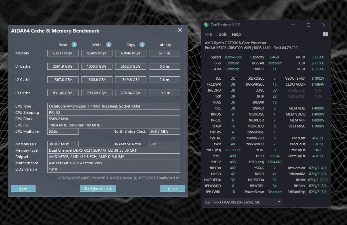Click the CPU Multiplier field 53.5x
The image size is (347, 225).
point(63,131)
